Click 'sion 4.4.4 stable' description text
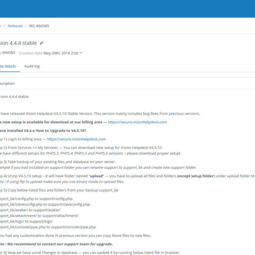This screenshot has width=255, height=255. click(14, 96)
